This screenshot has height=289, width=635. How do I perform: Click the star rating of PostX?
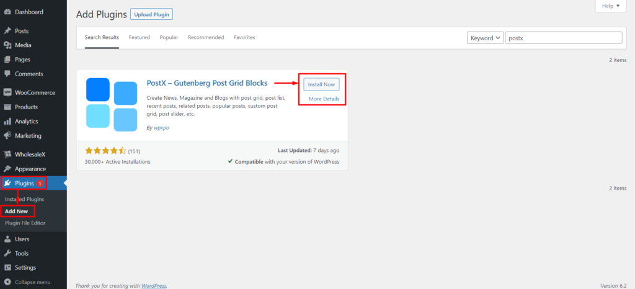(x=105, y=151)
